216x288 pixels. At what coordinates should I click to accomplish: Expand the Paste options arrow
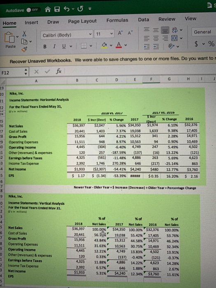click(17, 37)
